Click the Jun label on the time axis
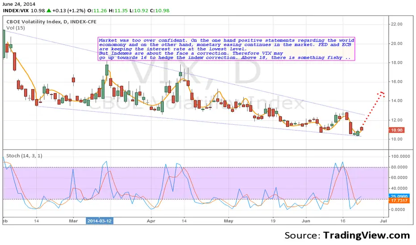Viewport: 416px width, 245px height. point(306,221)
